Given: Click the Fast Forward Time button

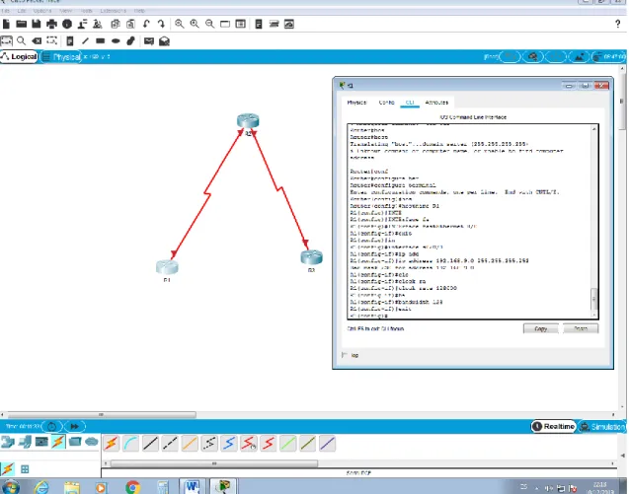Looking at the screenshot, I should click(75, 426).
